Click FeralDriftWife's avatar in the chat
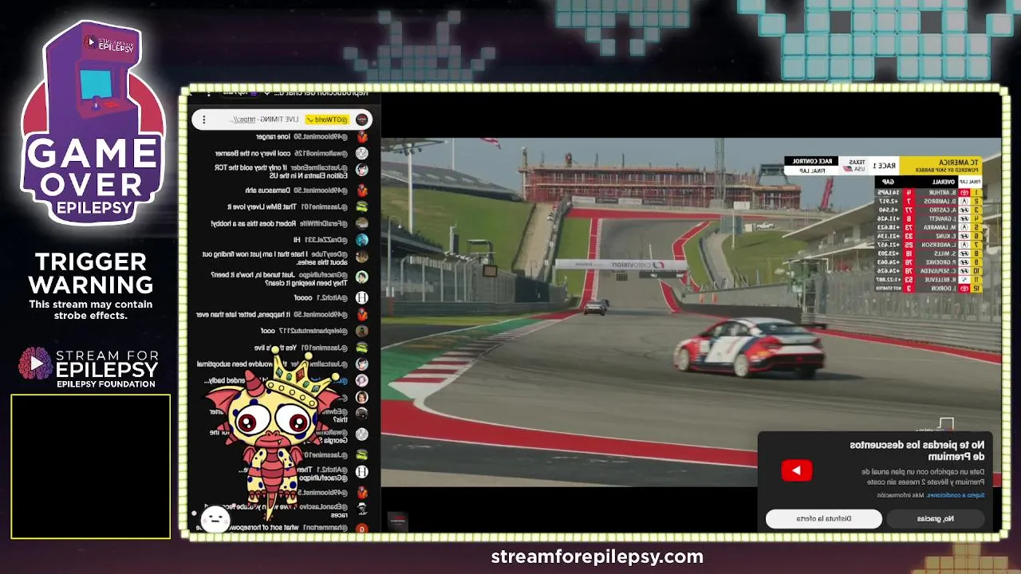This screenshot has width=1021, height=574. coord(361,223)
